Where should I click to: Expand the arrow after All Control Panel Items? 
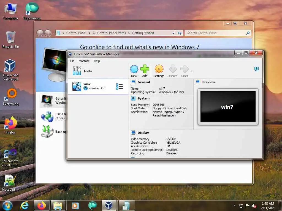coord(129,33)
